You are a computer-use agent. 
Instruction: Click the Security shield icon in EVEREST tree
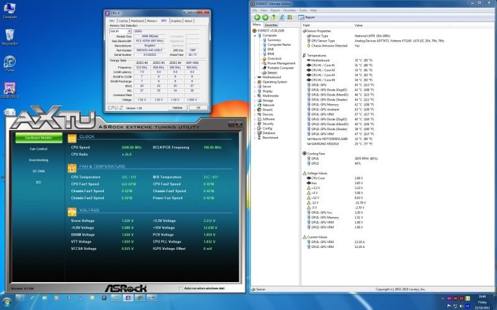pos(259,123)
